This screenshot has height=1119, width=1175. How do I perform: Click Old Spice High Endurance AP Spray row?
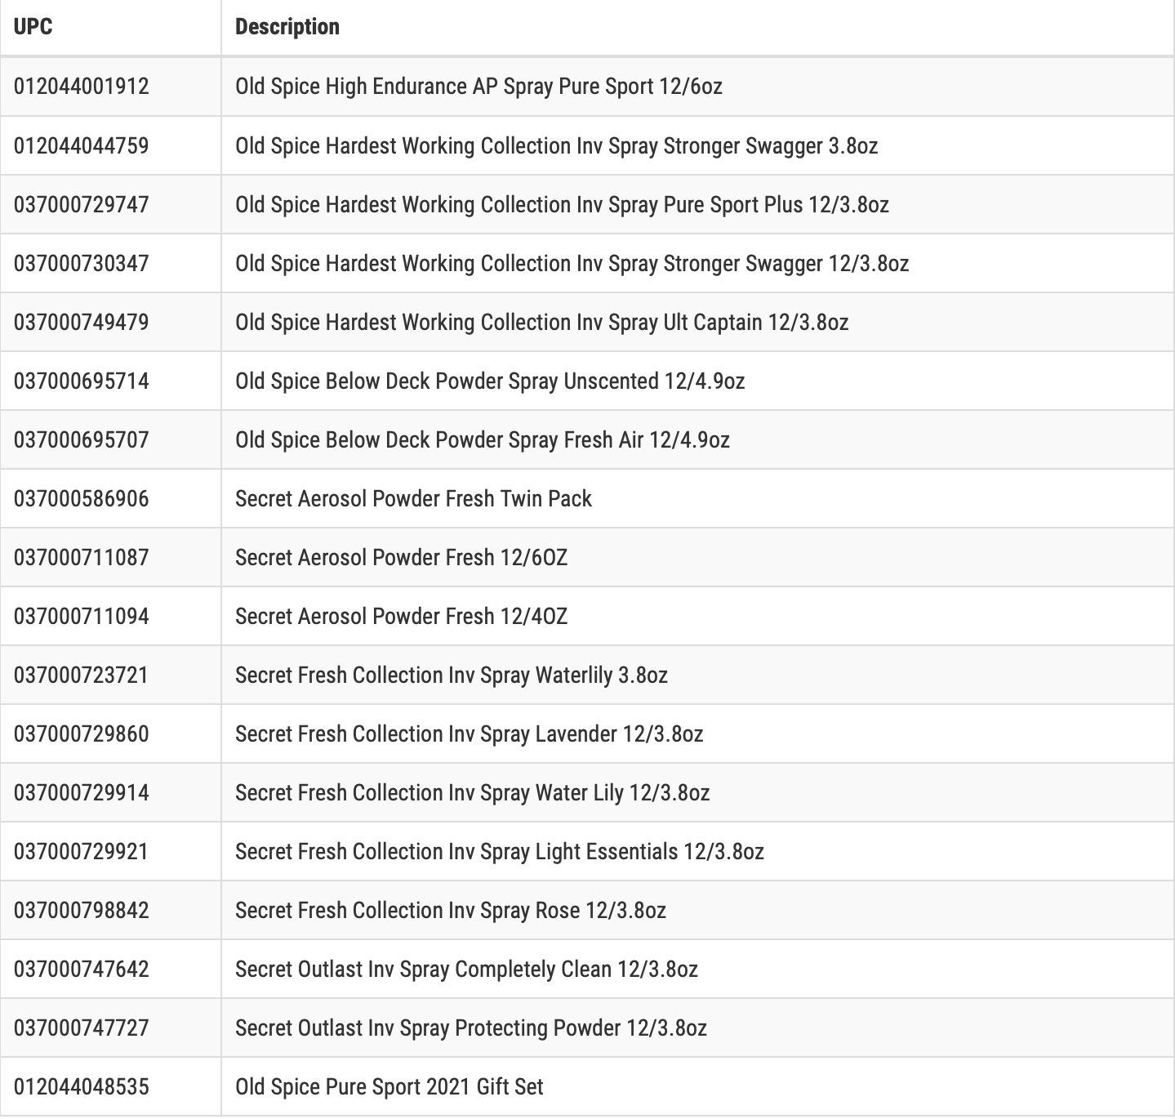click(x=587, y=87)
